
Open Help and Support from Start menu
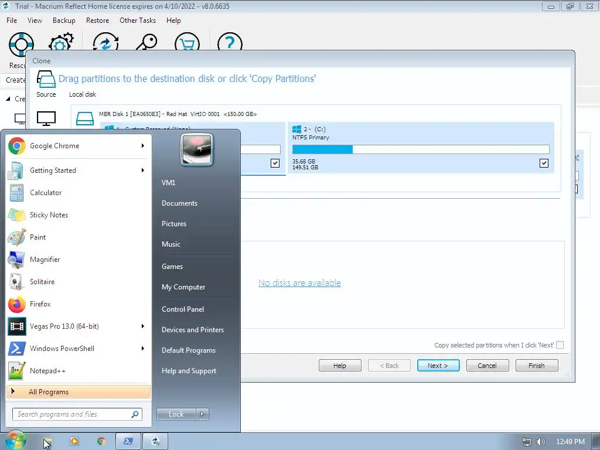(189, 371)
